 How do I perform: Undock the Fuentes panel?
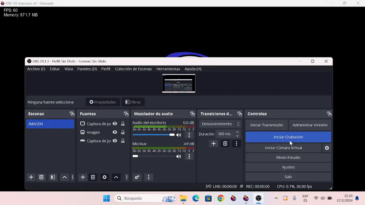coord(126,114)
